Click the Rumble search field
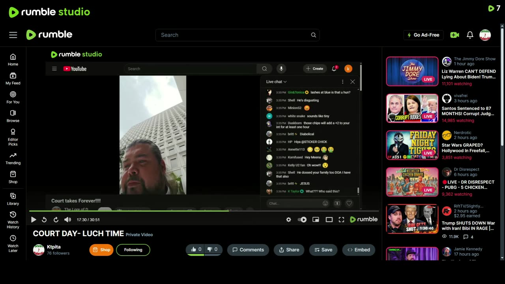 (238, 35)
